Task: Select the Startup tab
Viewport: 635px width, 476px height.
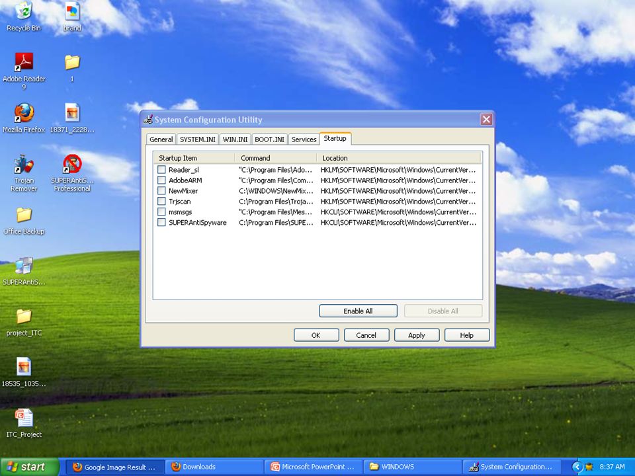Action: click(335, 138)
